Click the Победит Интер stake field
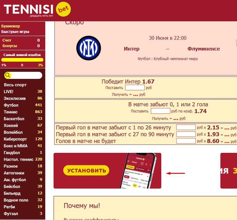 135,88
